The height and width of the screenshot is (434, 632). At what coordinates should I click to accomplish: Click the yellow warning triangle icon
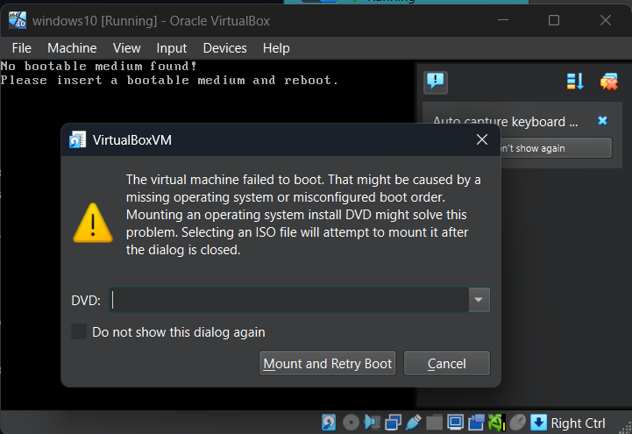[93, 223]
